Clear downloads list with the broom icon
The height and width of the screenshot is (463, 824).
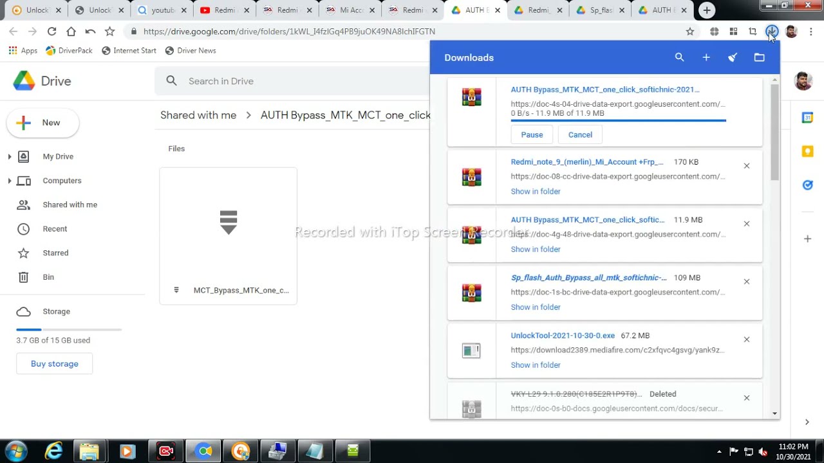tap(733, 57)
